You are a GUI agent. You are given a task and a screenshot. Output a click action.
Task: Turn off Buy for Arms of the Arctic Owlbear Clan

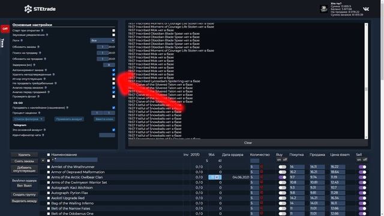click(283, 177)
